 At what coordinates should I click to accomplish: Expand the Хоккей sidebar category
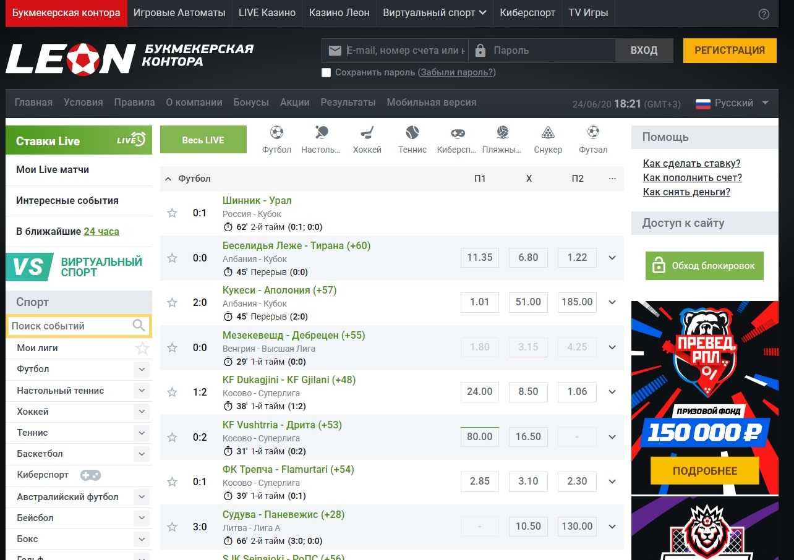tap(142, 412)
